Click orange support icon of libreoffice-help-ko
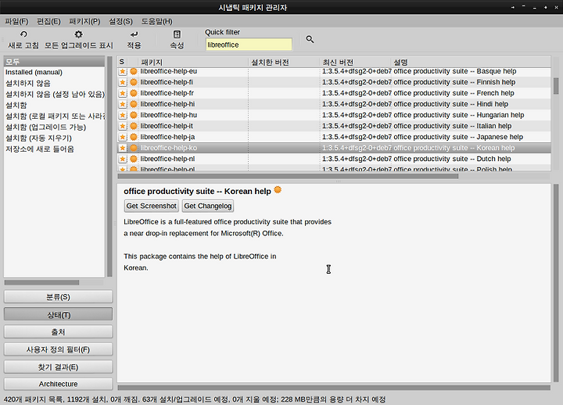 pyautogui.click(x=134, y=148)
